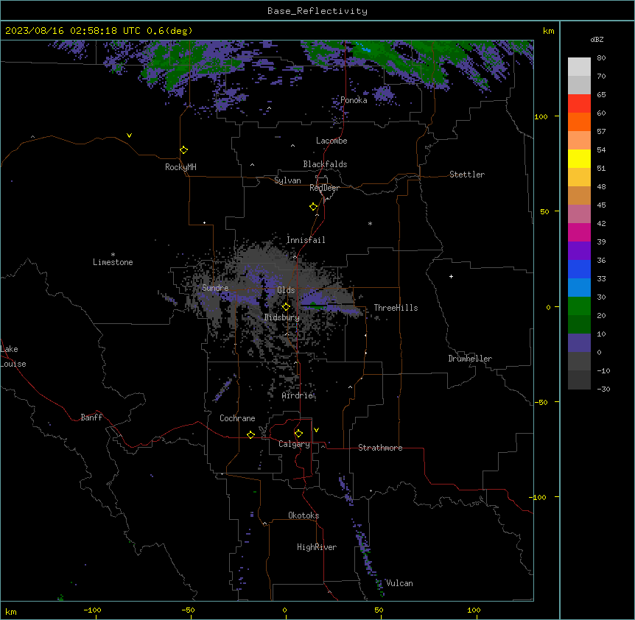Click the Vulcan town label
Viewport: 635px width, 620px height.
(399, 583)
